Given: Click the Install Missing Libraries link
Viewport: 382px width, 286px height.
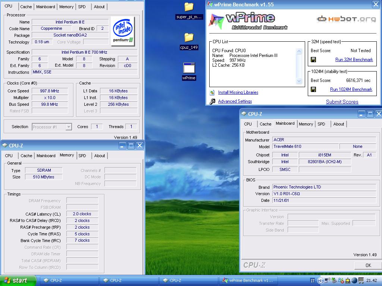Looking at the screenshot, I should 238,92.
